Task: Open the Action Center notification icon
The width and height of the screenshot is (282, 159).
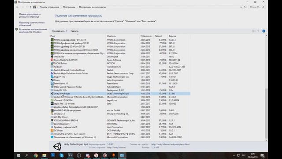Action: [262, 155]
